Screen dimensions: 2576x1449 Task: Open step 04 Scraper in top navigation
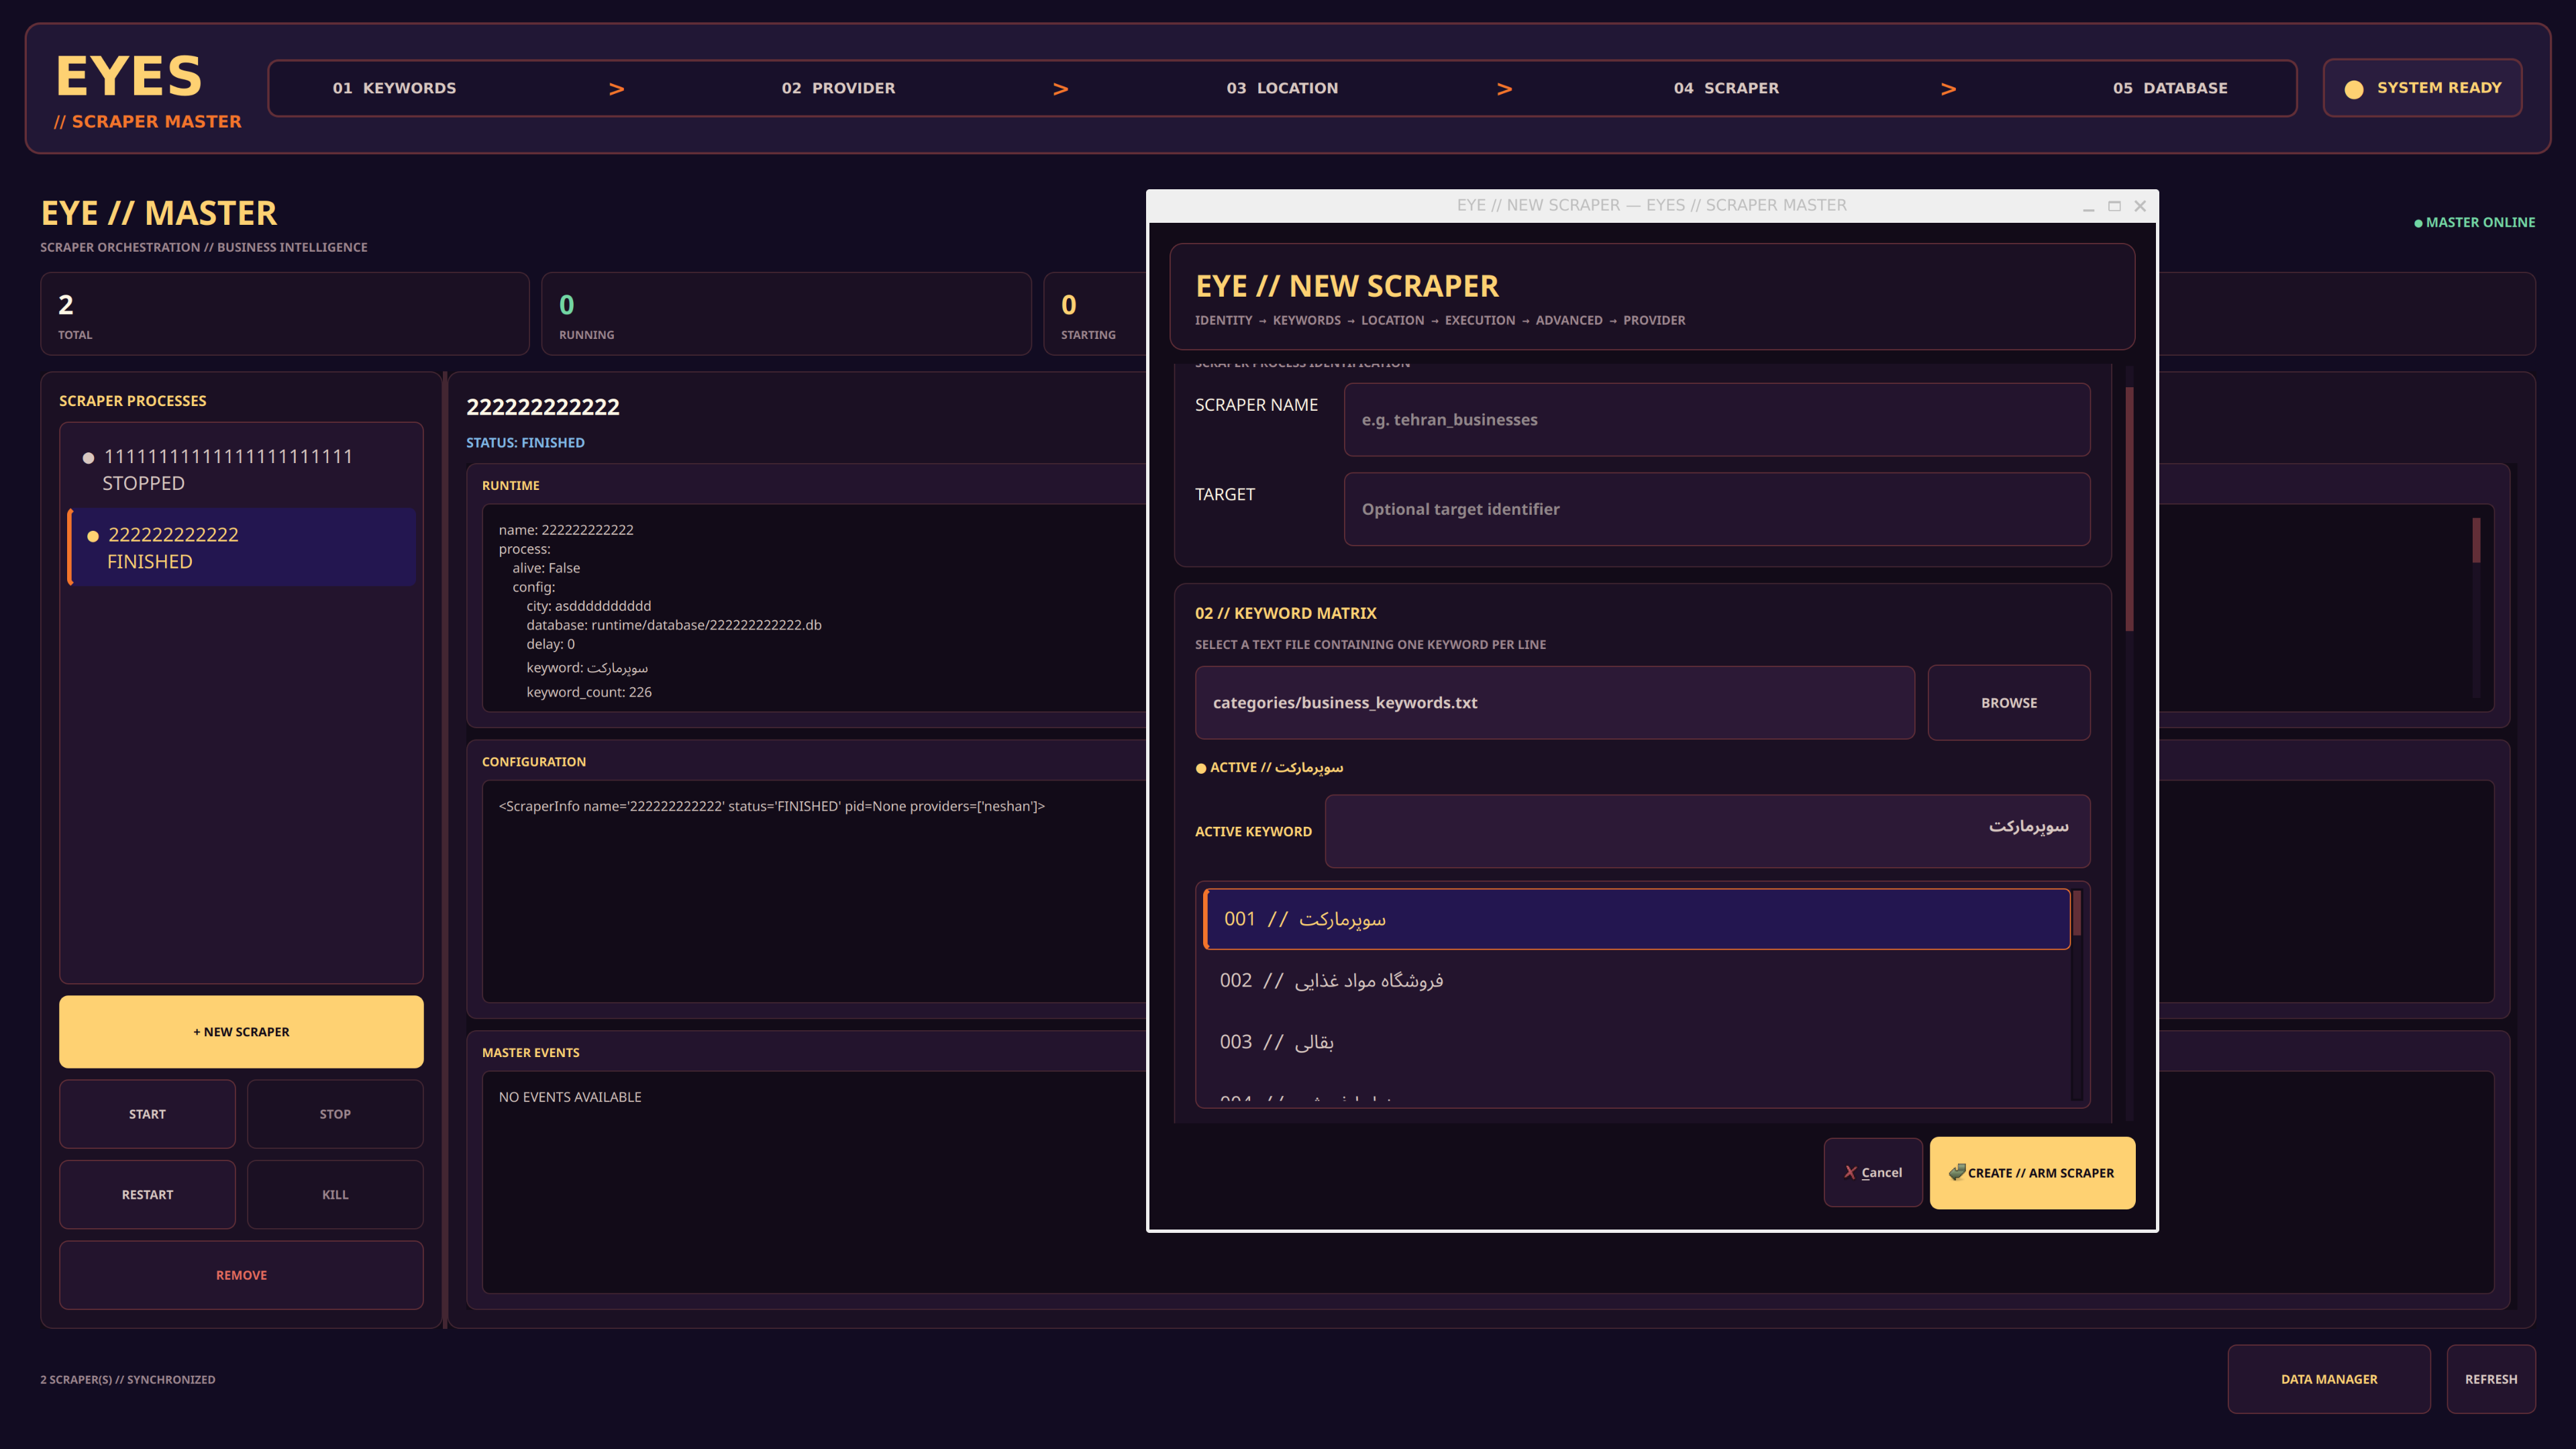click(x=1726, y=88)
